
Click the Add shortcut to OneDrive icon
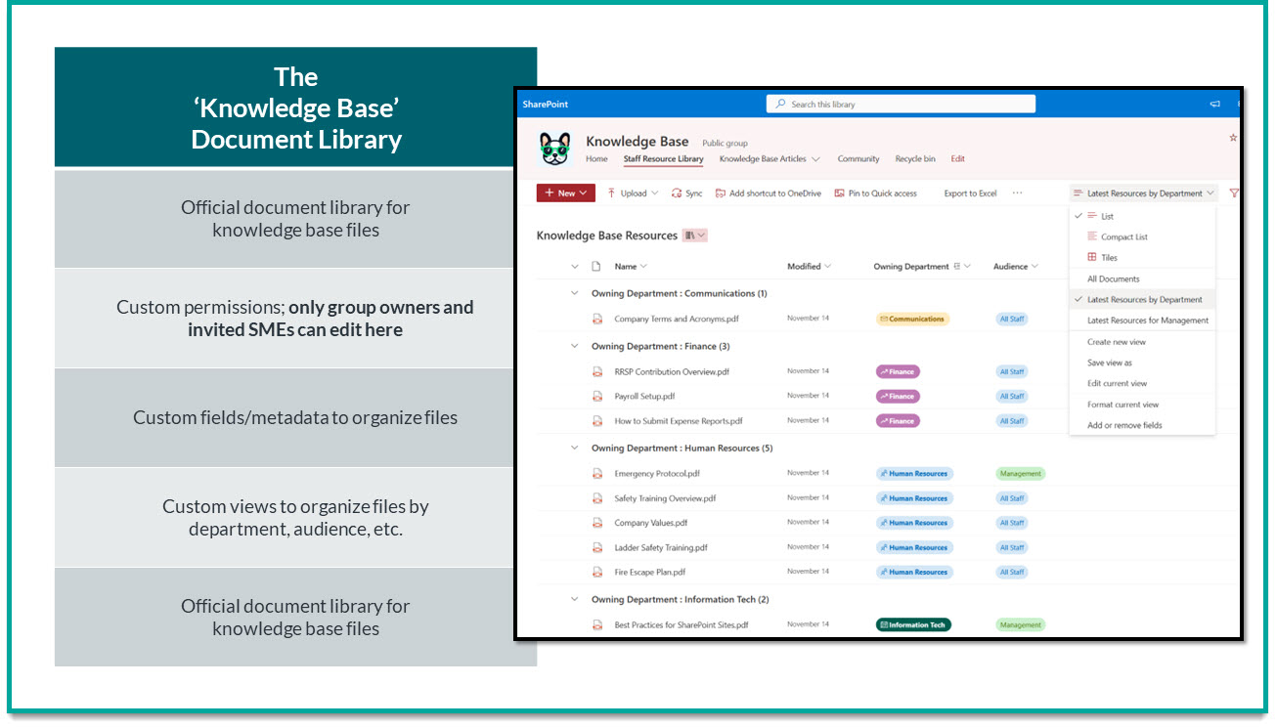(x=721, y=193)
